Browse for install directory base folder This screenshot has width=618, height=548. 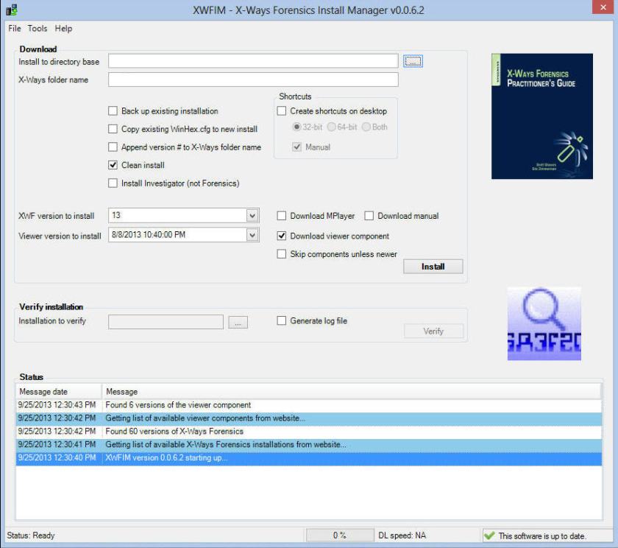coord(413,61)
